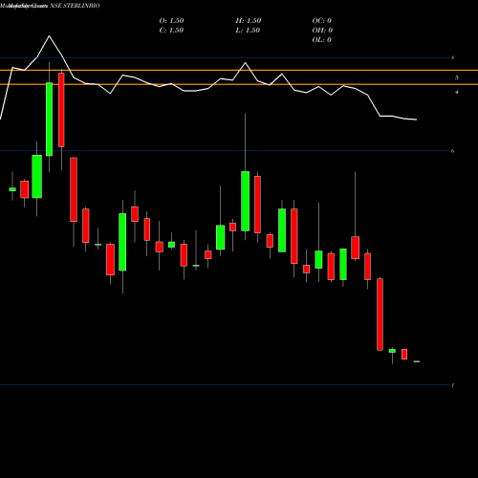
Task: Click the price axis label '4'
Action: coord(457,92)
